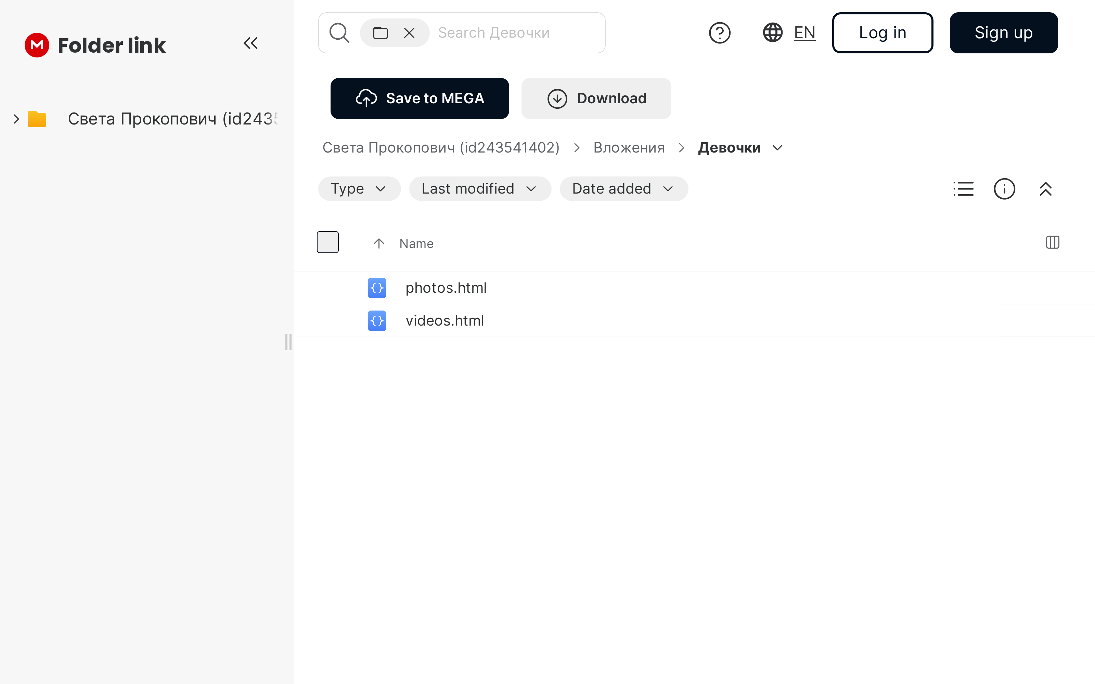The image size is (1095, 684).
Task: Switch to list view icon
Action: pyautogui.click(x=963, y=189)
